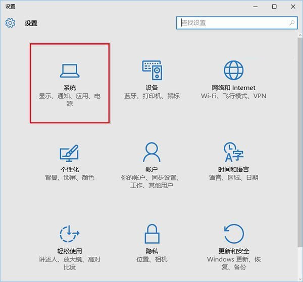Click the text 位置、相机
303x282 pixels.
(x=152, y=259)
